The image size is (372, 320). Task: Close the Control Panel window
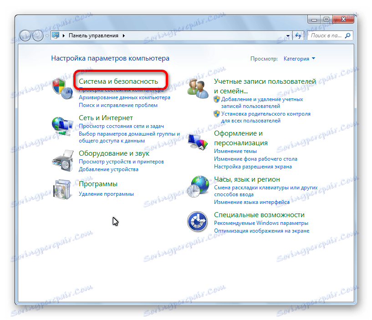point(343,20)
